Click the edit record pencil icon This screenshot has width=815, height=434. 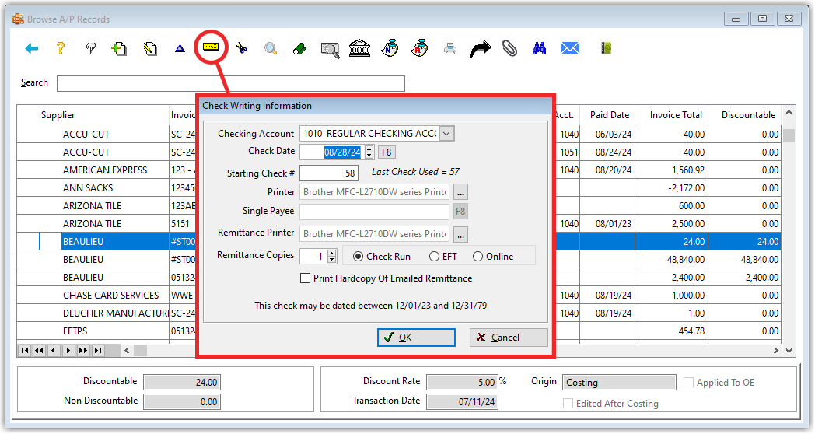pyautogui.click(x=150, y=49)
